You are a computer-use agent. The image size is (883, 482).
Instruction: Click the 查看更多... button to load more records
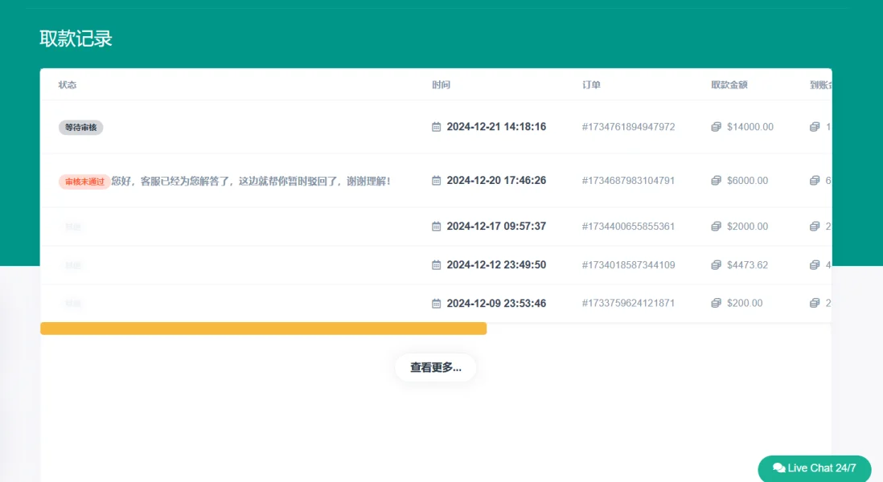tap(435, 367)
